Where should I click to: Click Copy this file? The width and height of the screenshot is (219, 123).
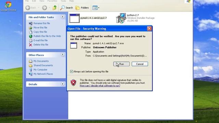tap(40, 32)
